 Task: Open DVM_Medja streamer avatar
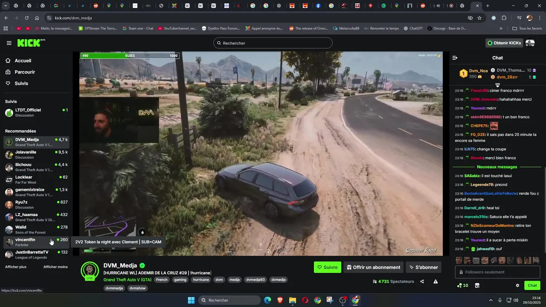pyautogui.click(x=90, y=271)
